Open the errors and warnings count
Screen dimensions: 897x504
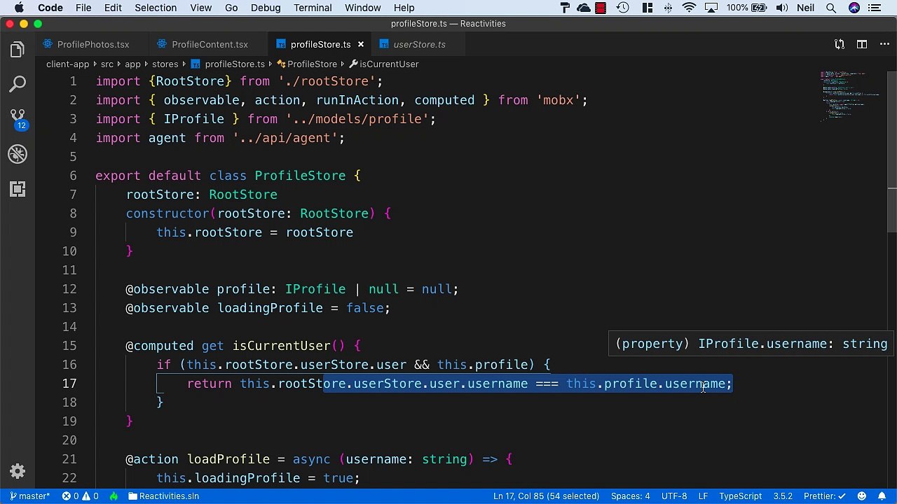[80, 496]
